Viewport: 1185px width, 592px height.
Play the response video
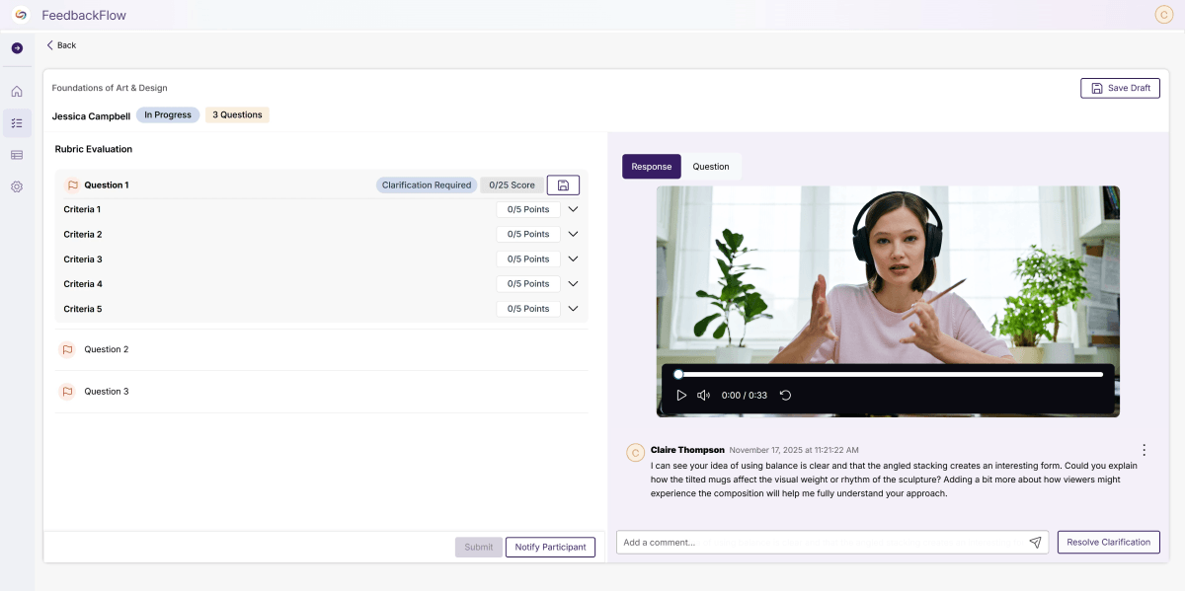tap(681, 395)
